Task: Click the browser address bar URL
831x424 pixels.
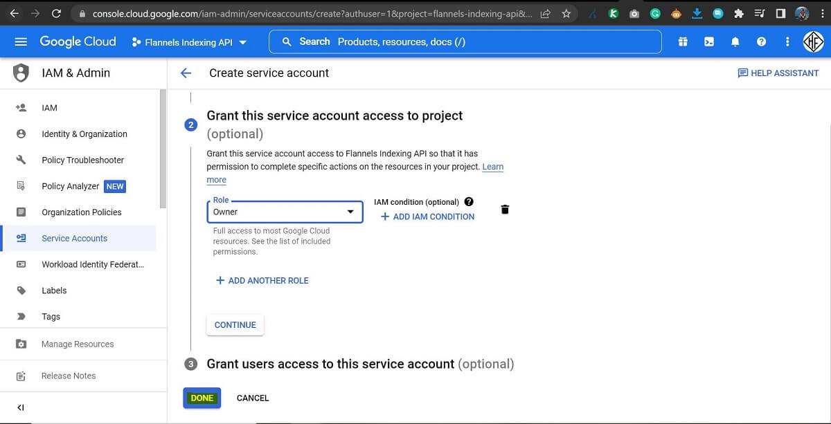Action: pyautogui.click(x=312, y=13)
